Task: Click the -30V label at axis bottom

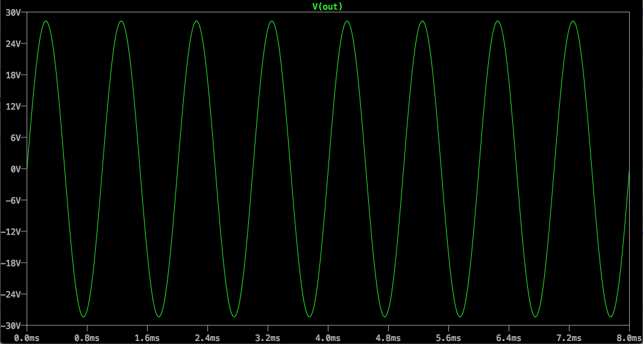Action: pyautogui.click(x=10, y=325)
